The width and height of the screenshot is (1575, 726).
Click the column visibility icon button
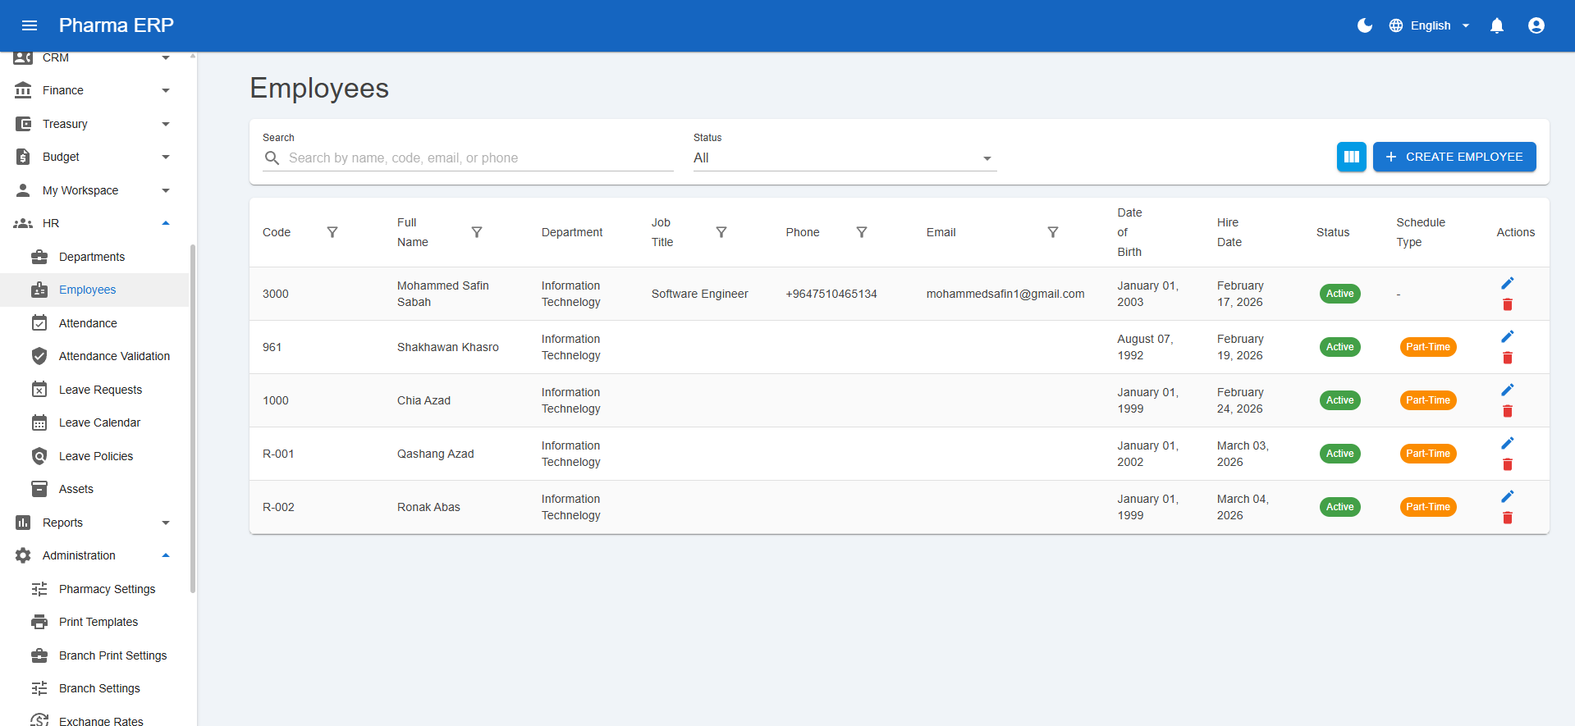[1351, 157]
